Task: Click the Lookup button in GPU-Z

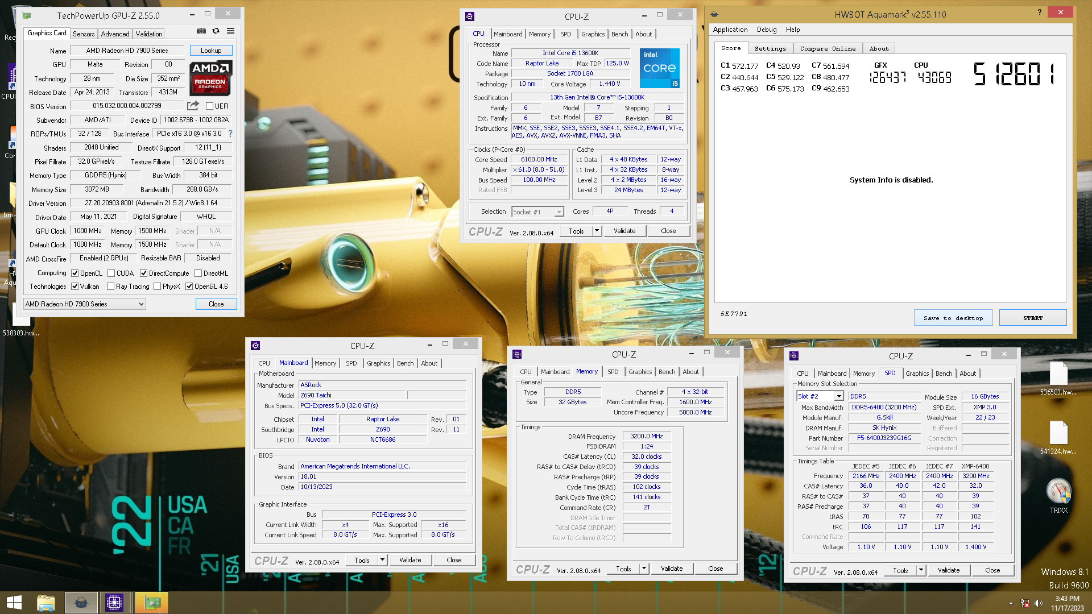Action: 211,51
